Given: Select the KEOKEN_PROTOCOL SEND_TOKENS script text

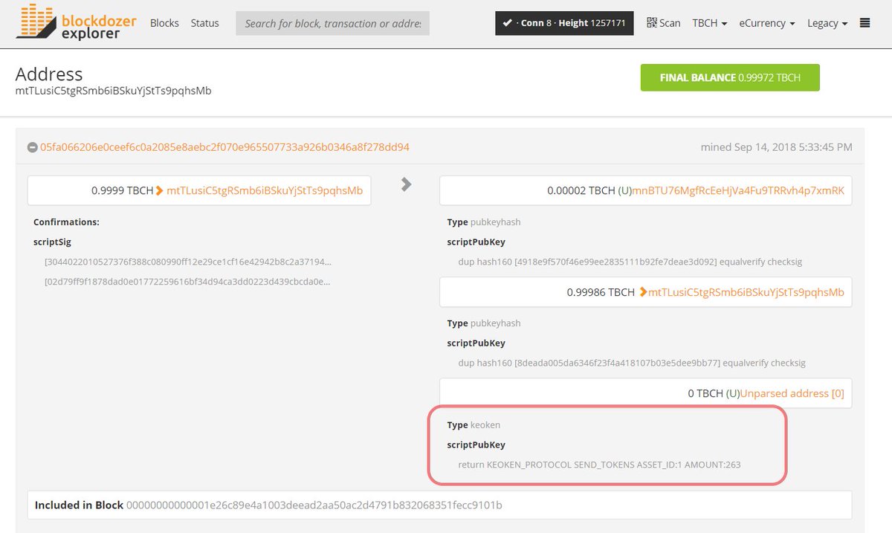Looking at the screenshot, I should pos(600,465).
